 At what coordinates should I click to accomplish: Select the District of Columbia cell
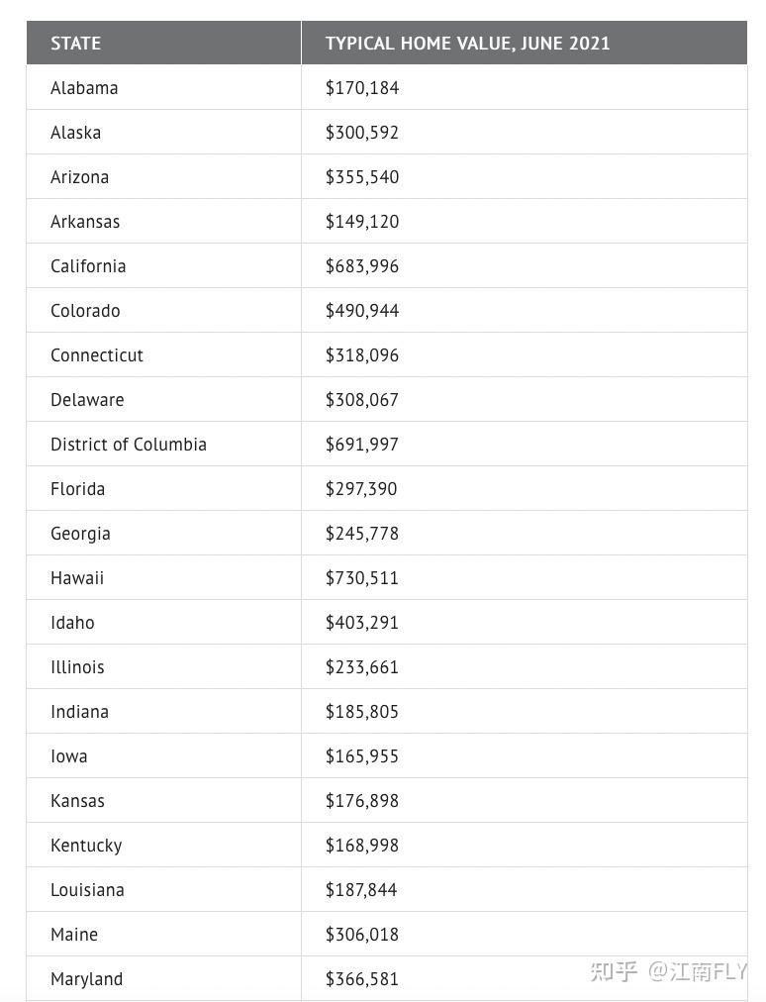129,445
